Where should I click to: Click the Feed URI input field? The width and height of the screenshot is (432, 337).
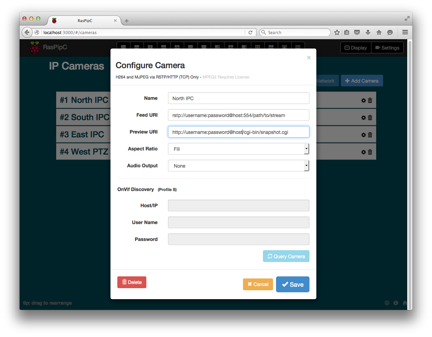tap(239, 115)
